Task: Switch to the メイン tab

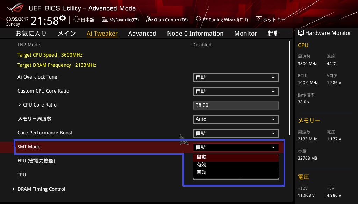Action: click(x=67, y=34)
